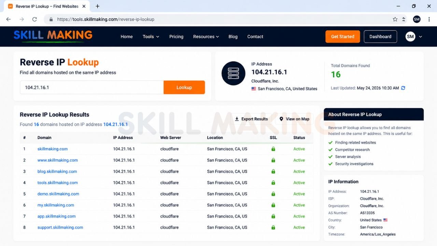Click SSL lock for app.skillmaking.com row
The width and height of the screenshot is (437, 246).
(273, 216)
